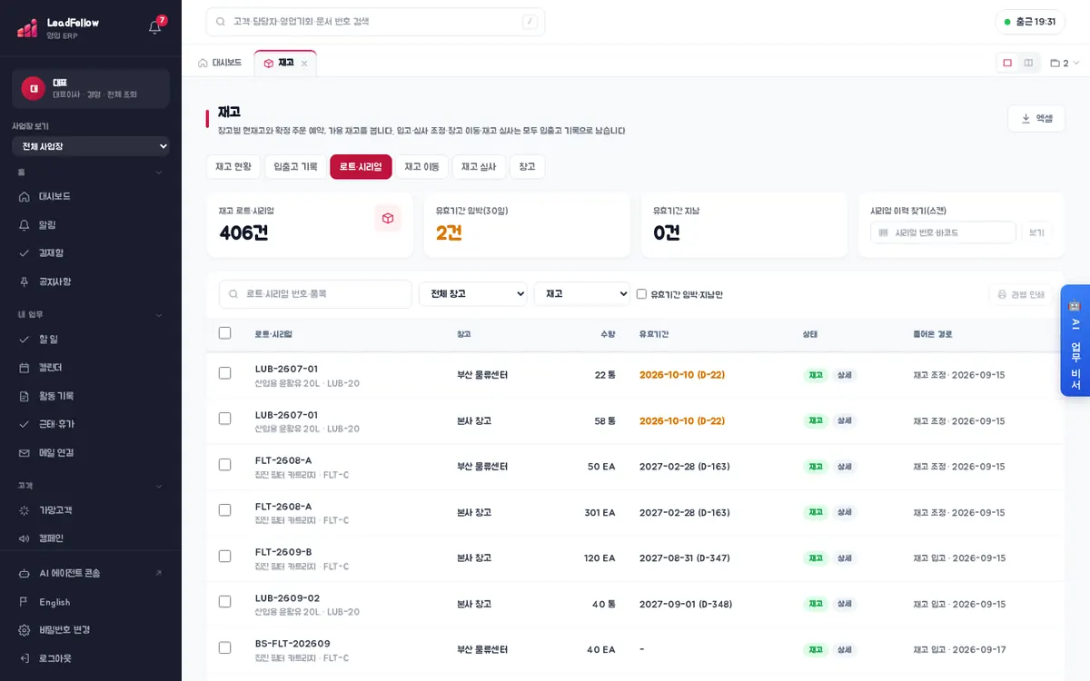The width and height of the screenshot is (1090, 681).
Task: Open the notifications bell with badge 7
Action: coord(154,27)
